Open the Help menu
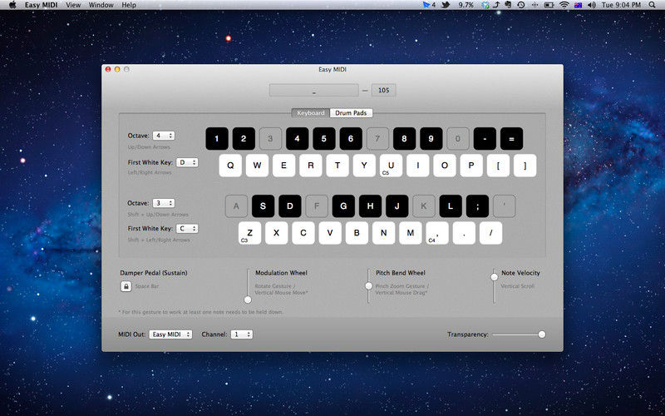The width and height of the screenshot is (665, 416). click(129, 5)
